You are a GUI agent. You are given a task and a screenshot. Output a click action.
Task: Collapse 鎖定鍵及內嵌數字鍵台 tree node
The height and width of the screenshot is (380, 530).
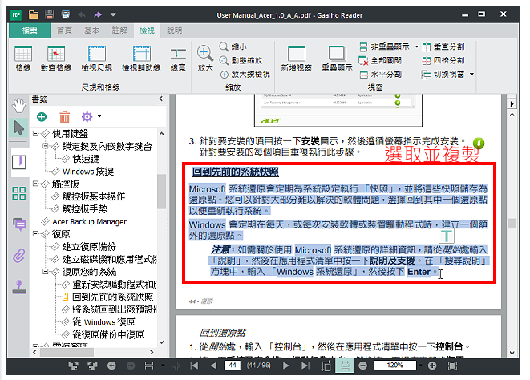pos(46,146)
